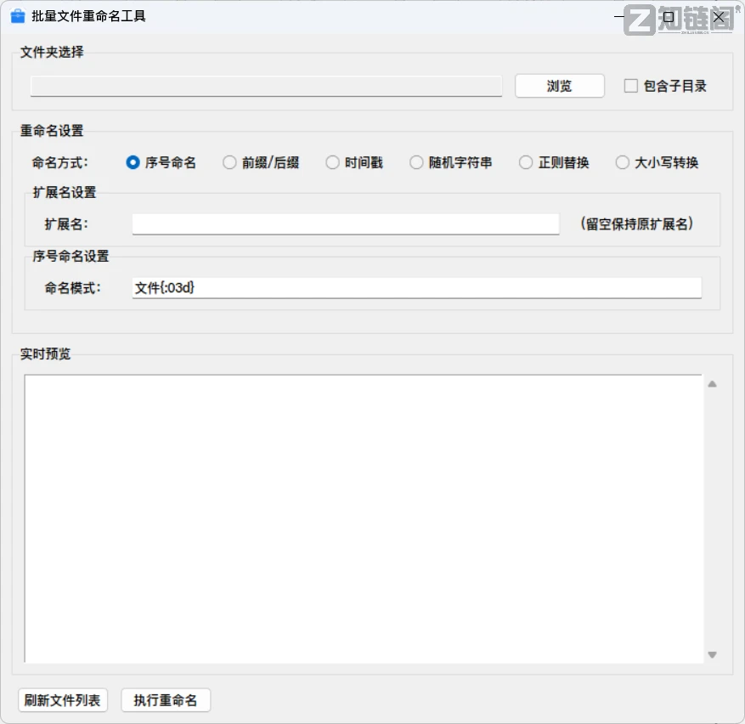Click the app icon in the title bar
Viewport: 745px width, 724px height.
[x=18, y=15]
